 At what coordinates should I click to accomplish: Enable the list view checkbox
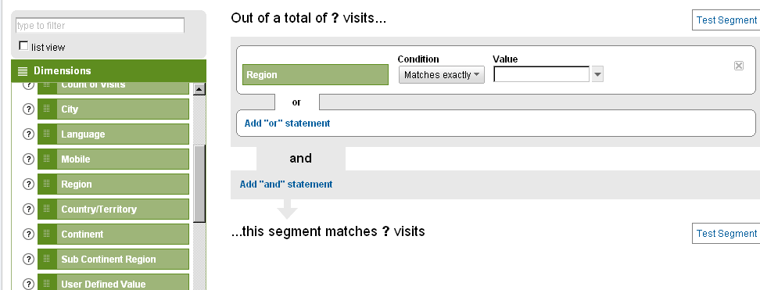click(x=23, y=45)
